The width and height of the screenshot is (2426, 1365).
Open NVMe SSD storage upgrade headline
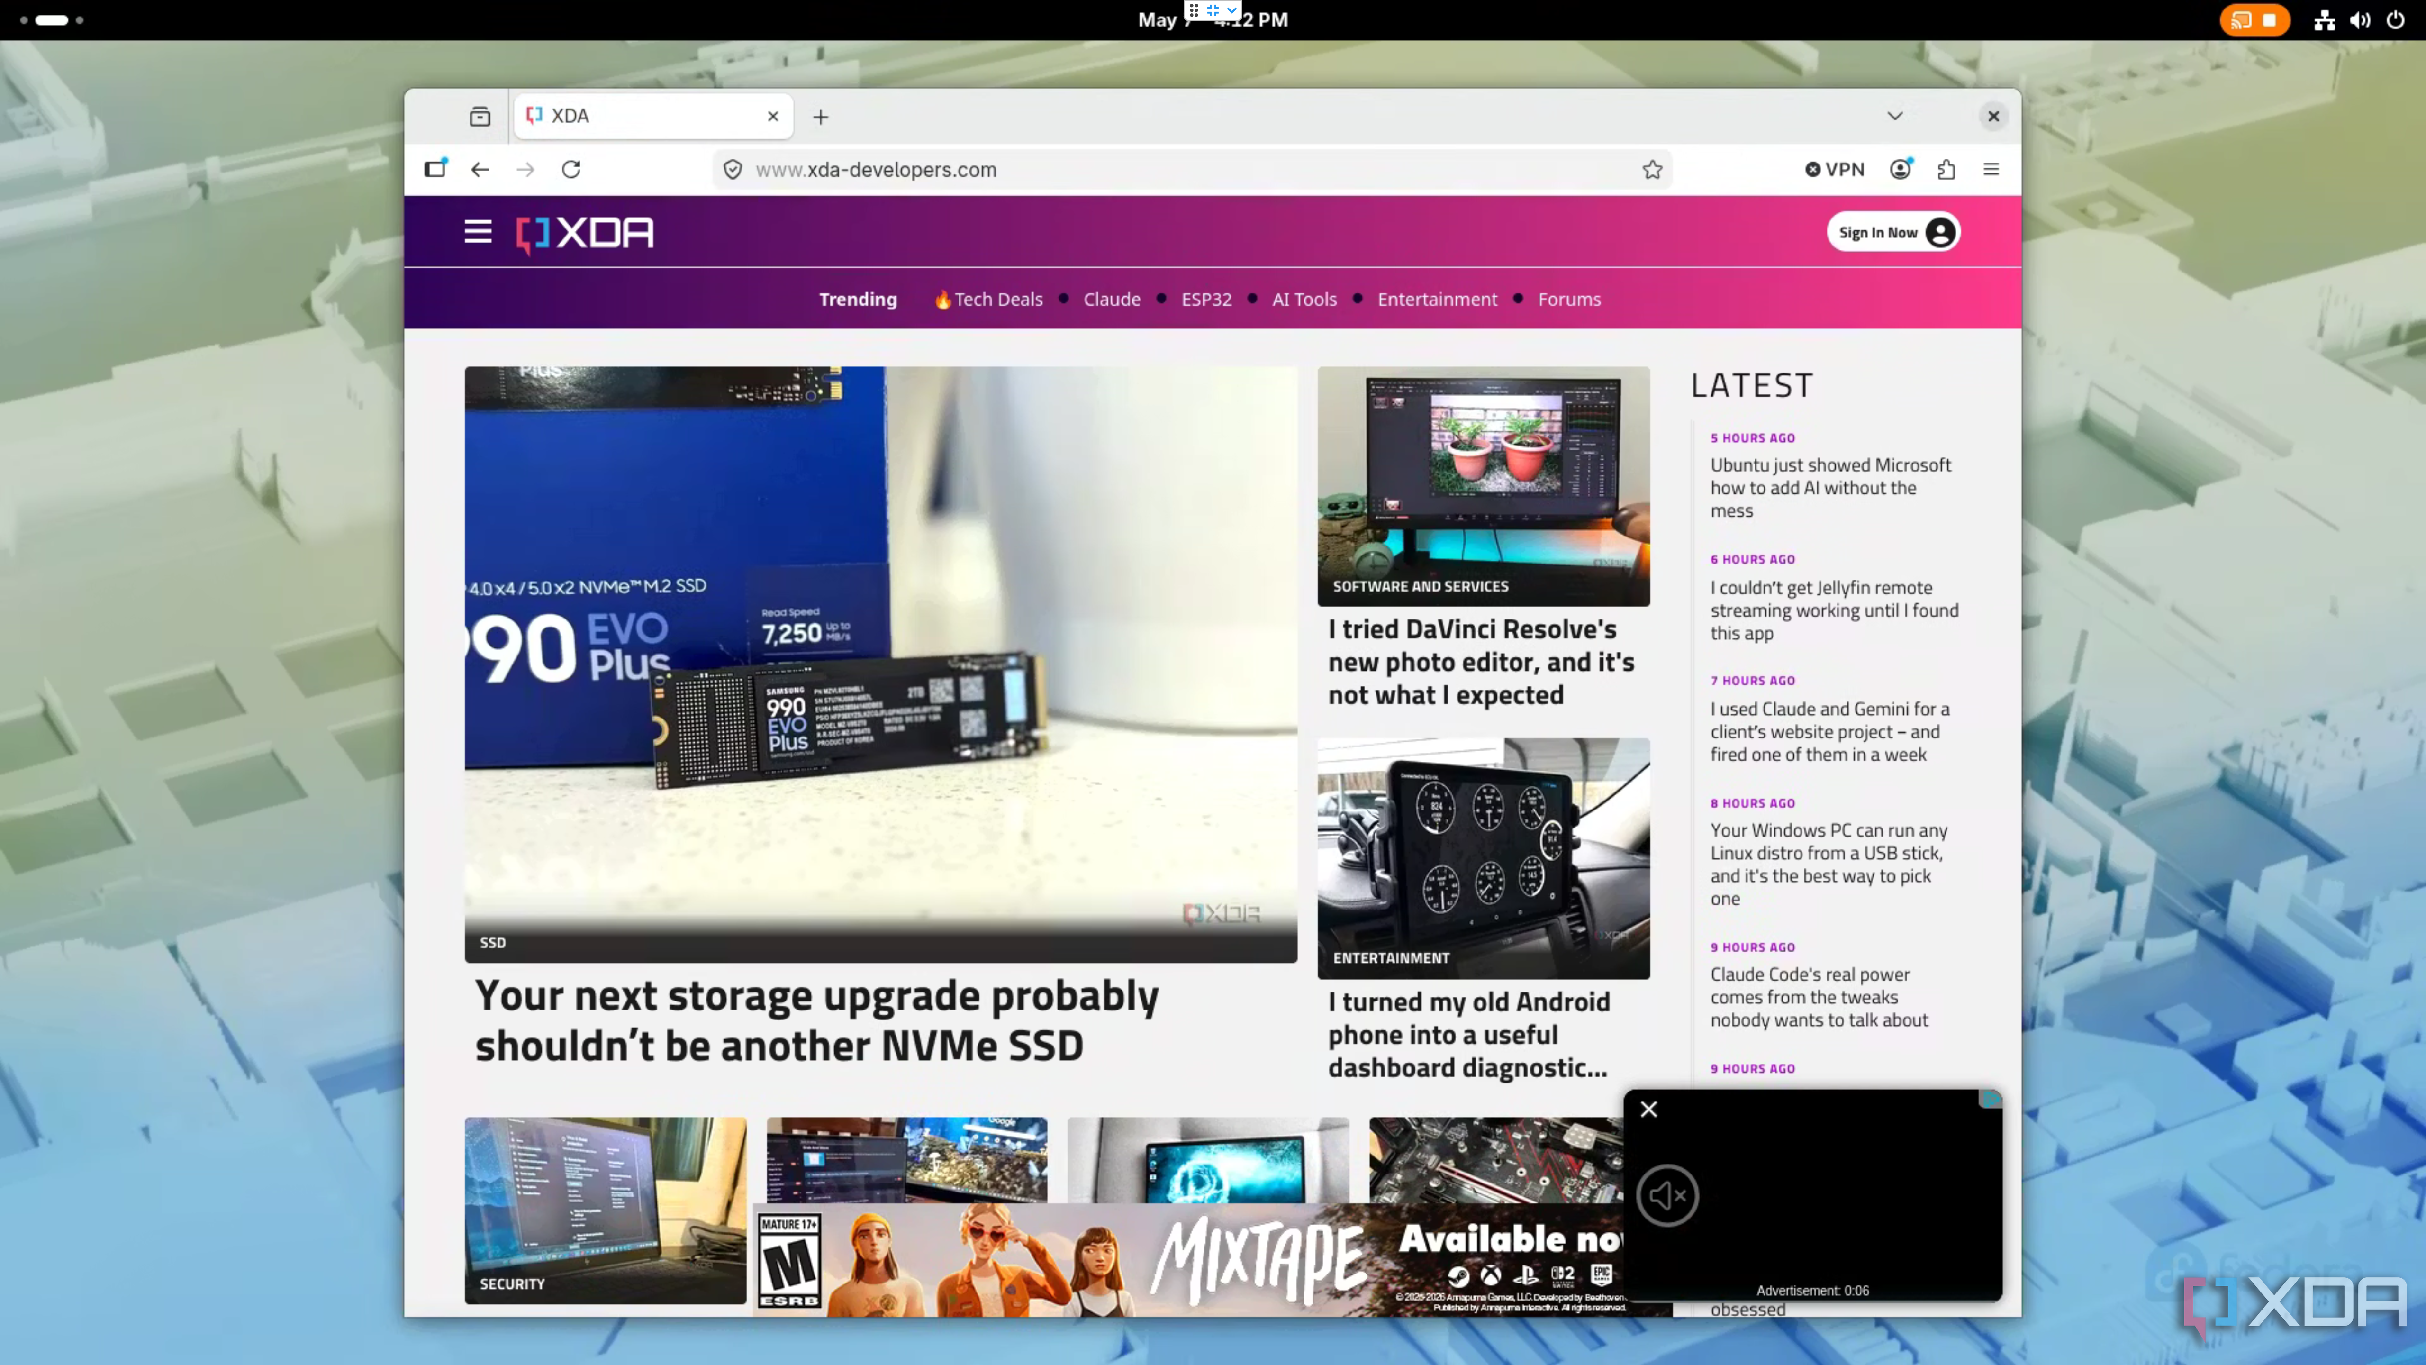tap(816, 1020)
